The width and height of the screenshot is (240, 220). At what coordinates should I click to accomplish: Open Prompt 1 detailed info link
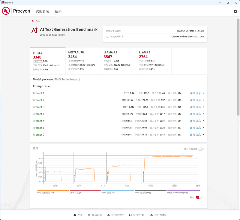point(195,93)
